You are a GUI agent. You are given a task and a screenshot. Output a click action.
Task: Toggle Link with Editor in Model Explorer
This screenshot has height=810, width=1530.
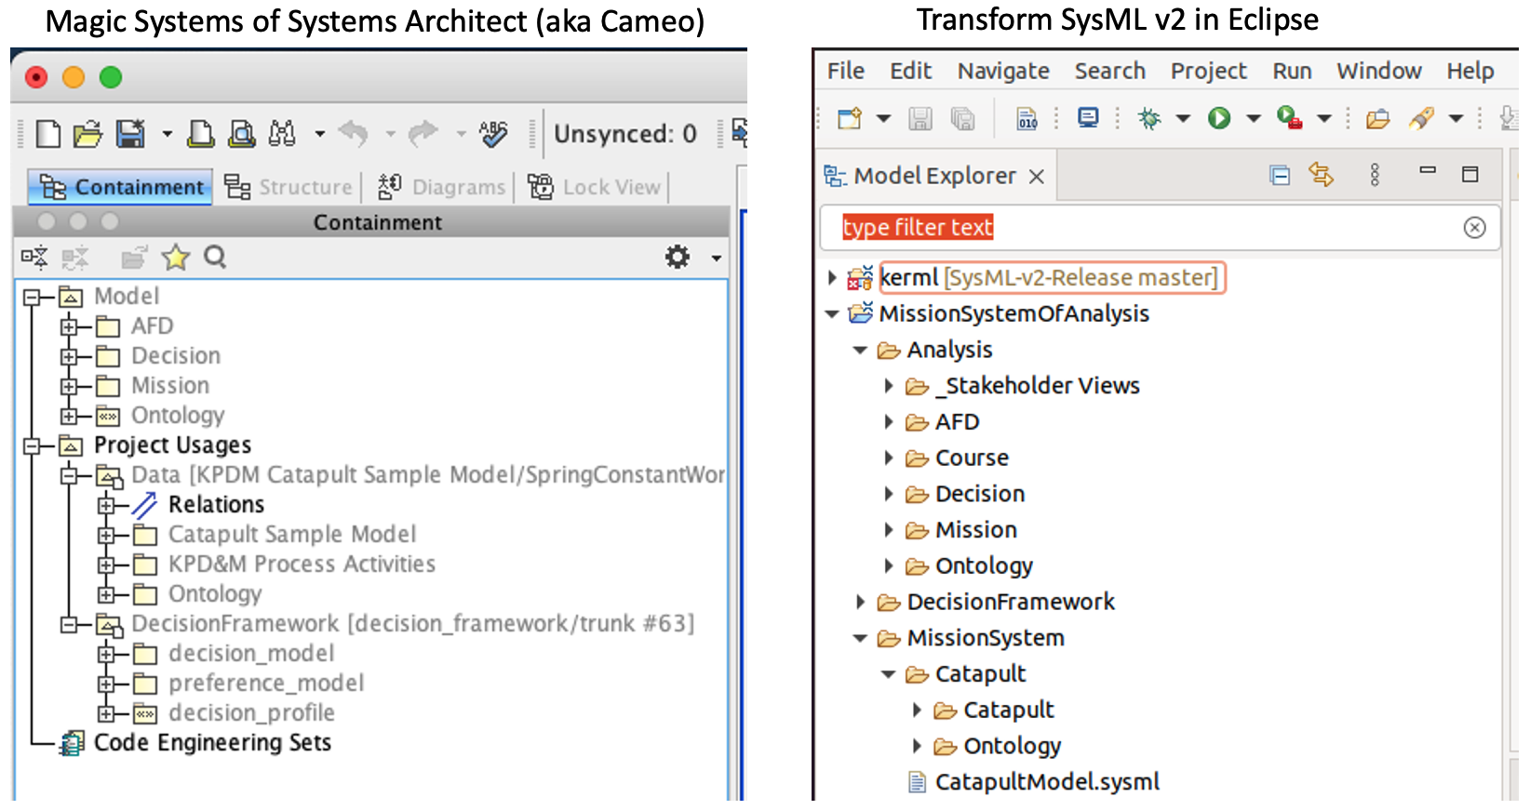click(1321, 175)
